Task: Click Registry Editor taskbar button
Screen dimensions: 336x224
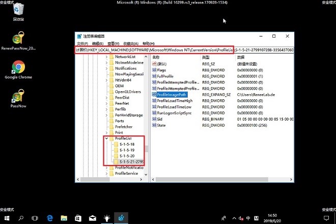Action: (x=121, y=218)
